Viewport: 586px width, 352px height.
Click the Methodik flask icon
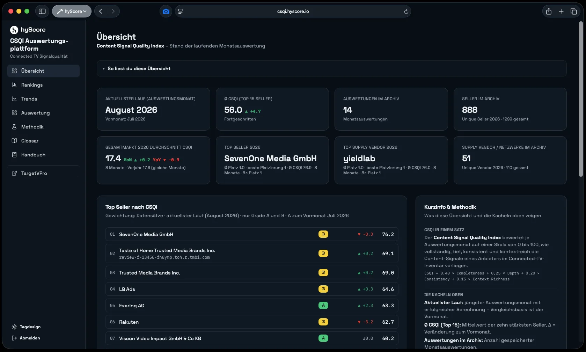pos(14,127)
